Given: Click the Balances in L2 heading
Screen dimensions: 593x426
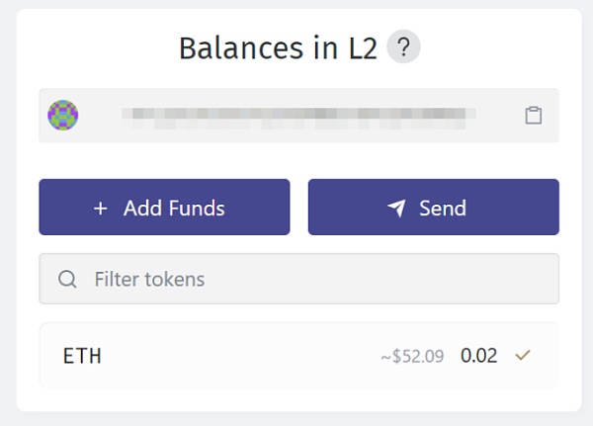Looking at the screenshot, I should (278, 47).
